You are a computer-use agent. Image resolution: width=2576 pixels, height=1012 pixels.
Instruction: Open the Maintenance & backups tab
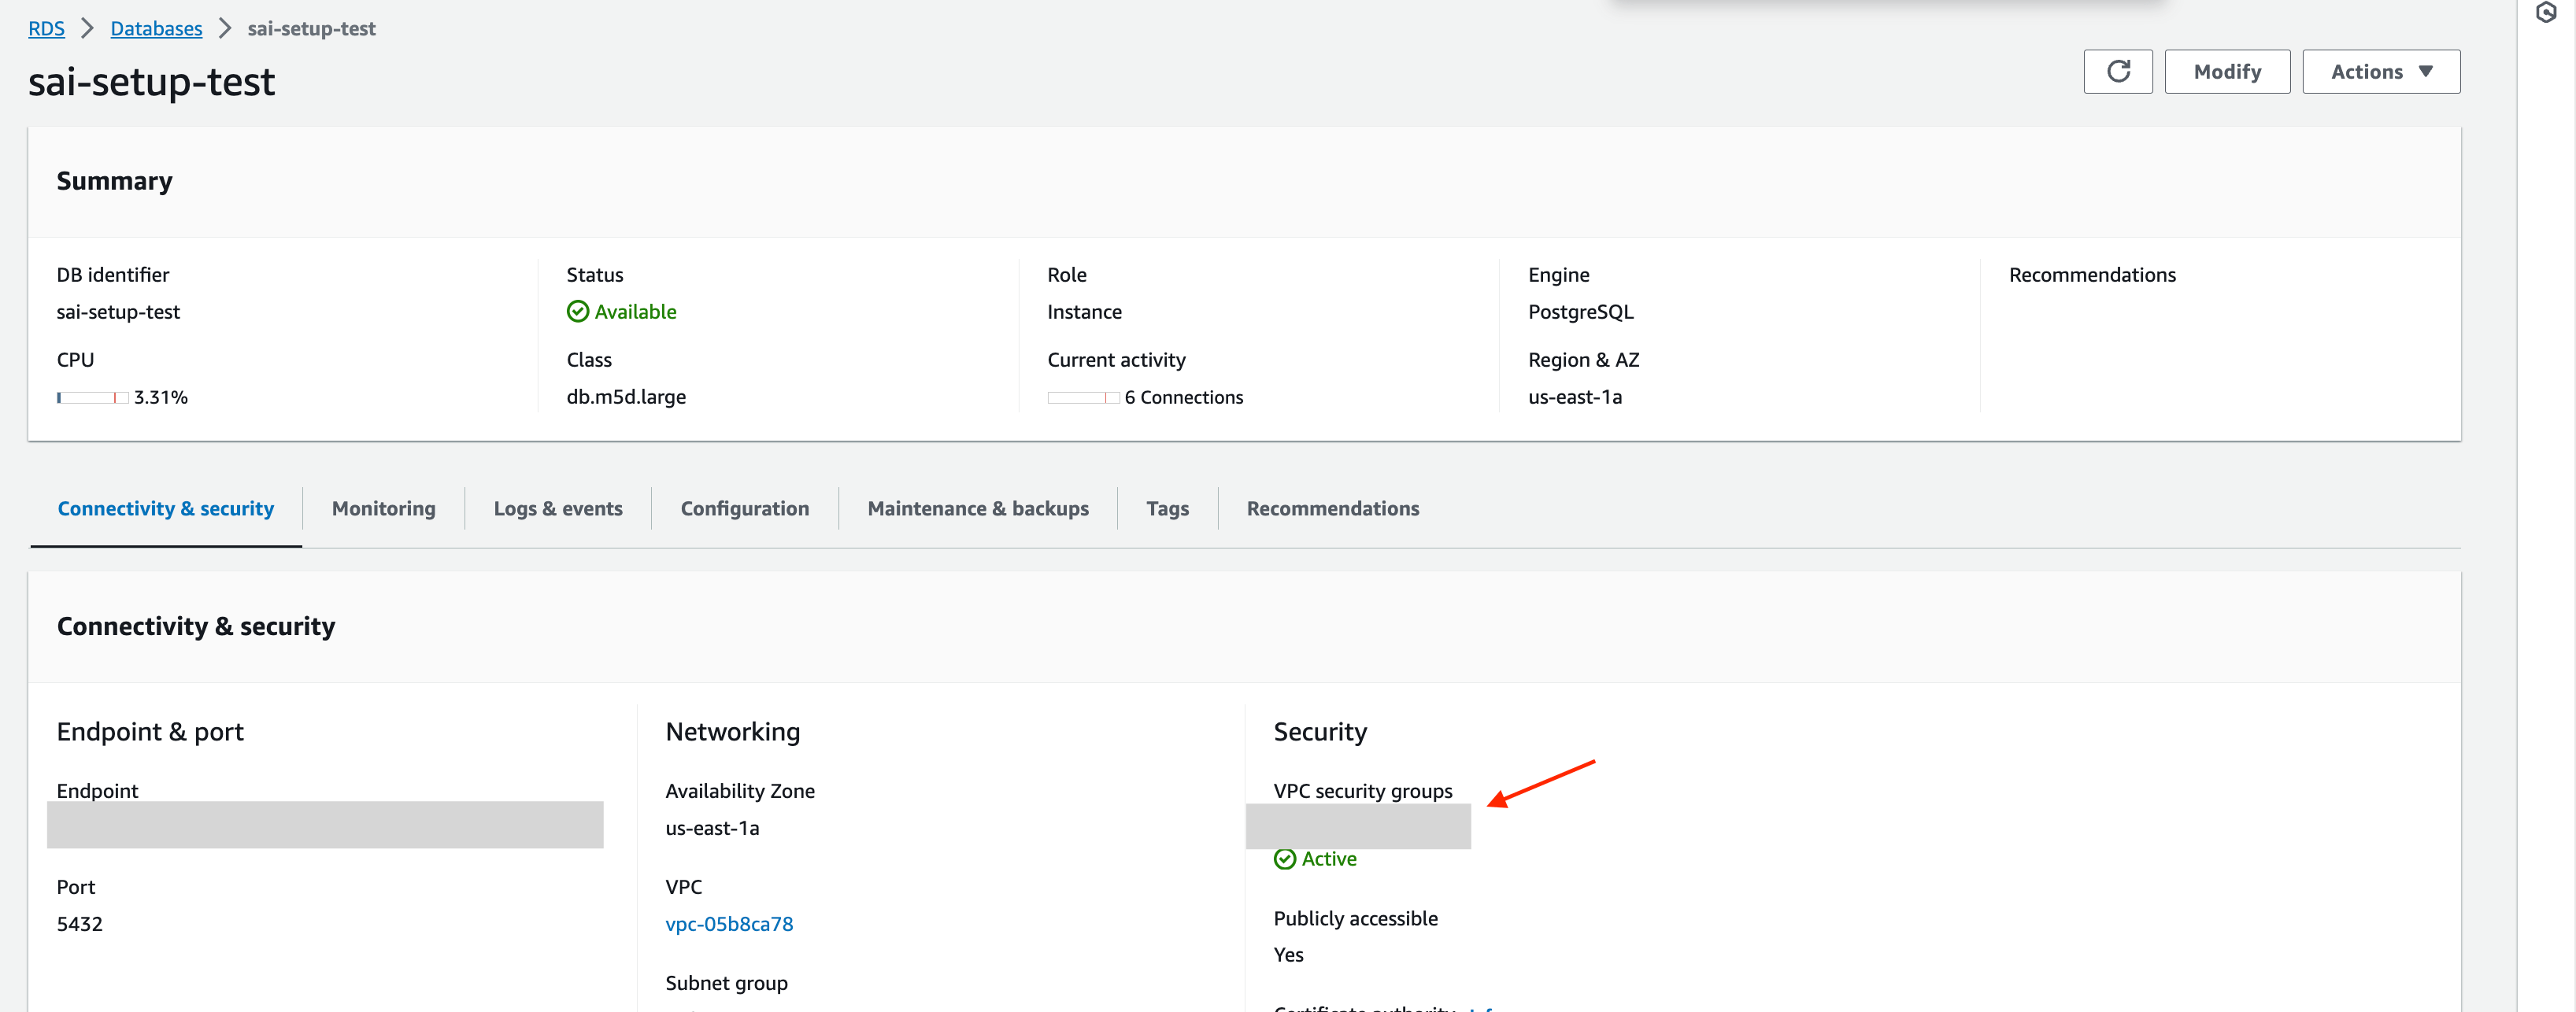(x=977, y=508)
